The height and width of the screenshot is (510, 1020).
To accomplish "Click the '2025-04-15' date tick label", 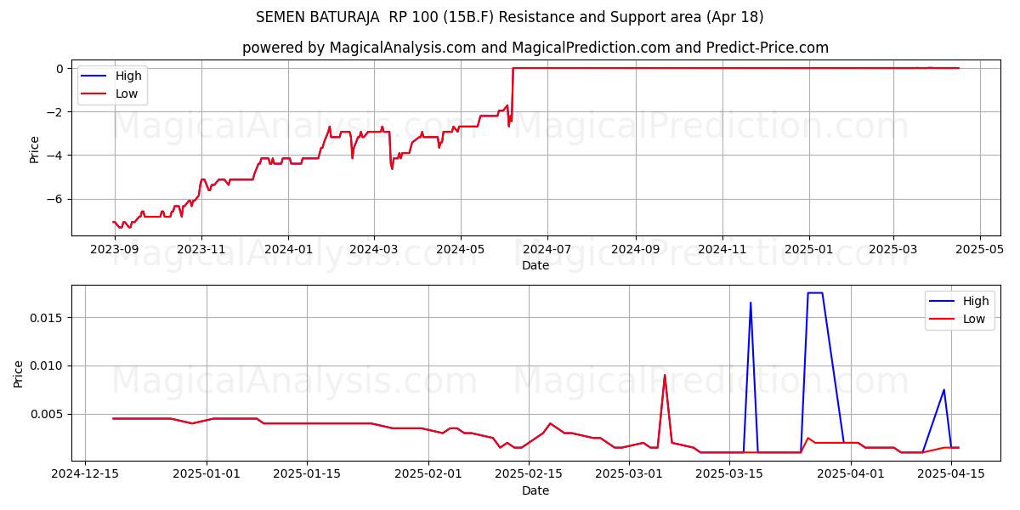I will point(950,474).
